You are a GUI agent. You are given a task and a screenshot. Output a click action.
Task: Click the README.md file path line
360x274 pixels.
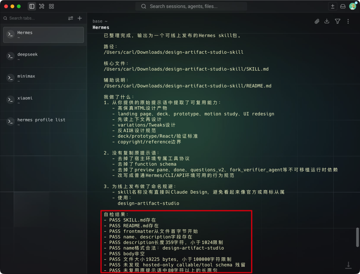[188, 86]
